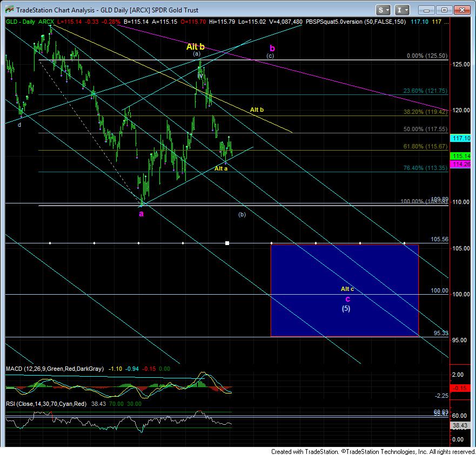The height and width of the screenshot is (455, 476).
Task: Open the S dropdown button in the title bar
Action: [383, 10]
